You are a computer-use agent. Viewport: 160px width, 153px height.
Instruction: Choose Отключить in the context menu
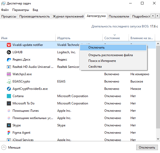coord(113,48)
